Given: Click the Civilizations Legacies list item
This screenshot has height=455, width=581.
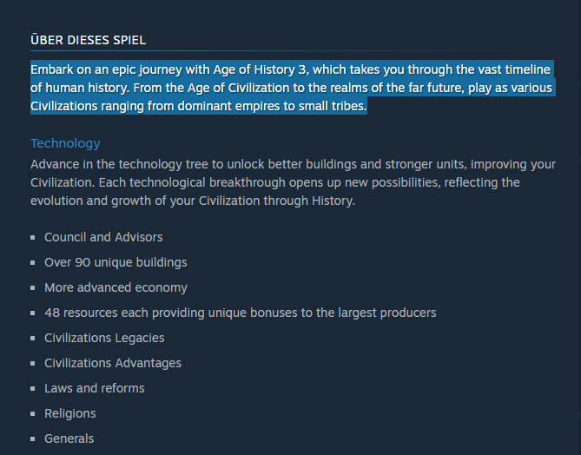Looking at the screenshot, I should click(x=104, y=338).
